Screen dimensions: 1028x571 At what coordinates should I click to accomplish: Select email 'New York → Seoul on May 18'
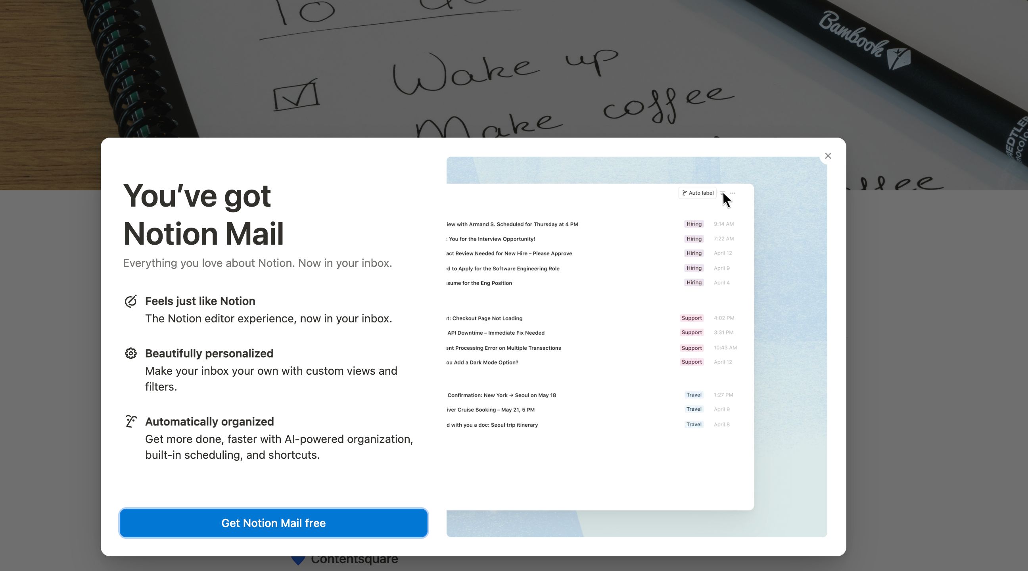pyautogui.click(x=501, y=395)
